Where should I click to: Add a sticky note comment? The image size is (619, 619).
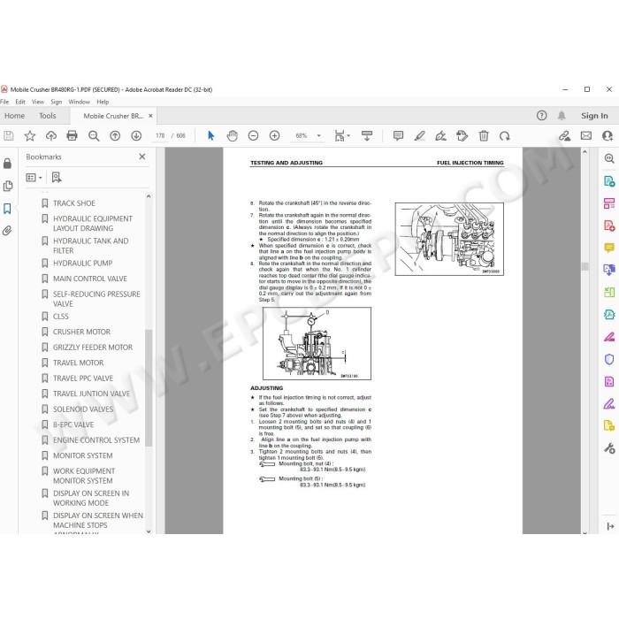398,136
